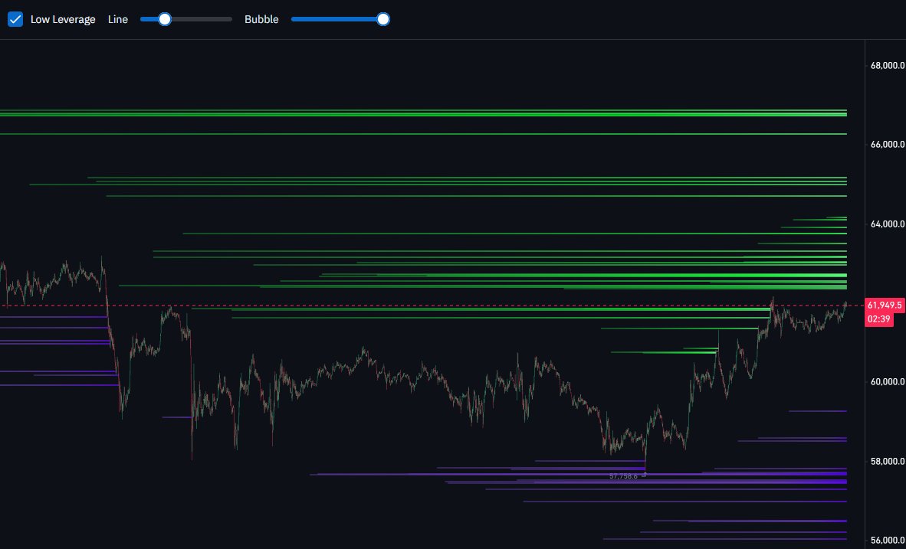Click the current price tag 61,949.5
906x549 pixels.
tap(885, 305)
